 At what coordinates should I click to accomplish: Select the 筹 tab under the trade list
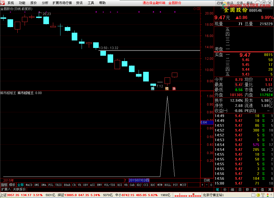point(270,189)
